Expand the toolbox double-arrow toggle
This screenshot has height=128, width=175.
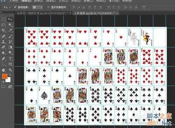(1, 12)
